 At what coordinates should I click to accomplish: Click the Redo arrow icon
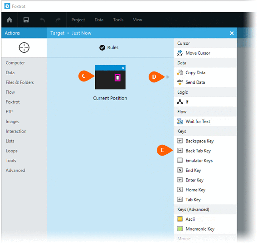[58, 20]
